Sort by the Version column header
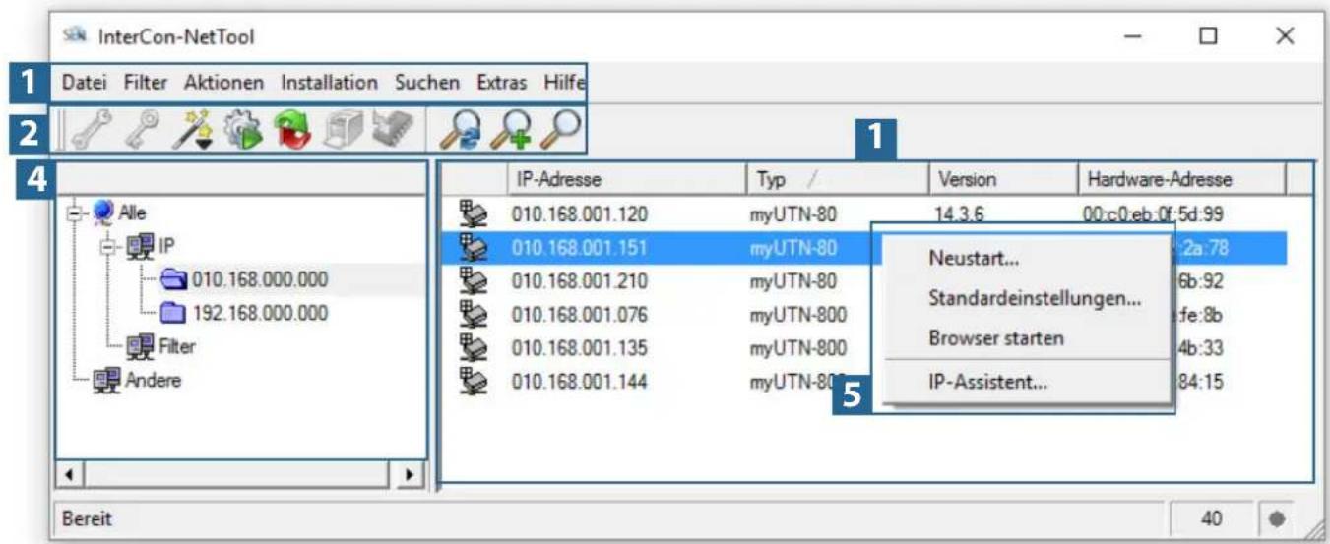This screenshot has height=544, width=1330. pyautogui.click(x=1002, y=180)
